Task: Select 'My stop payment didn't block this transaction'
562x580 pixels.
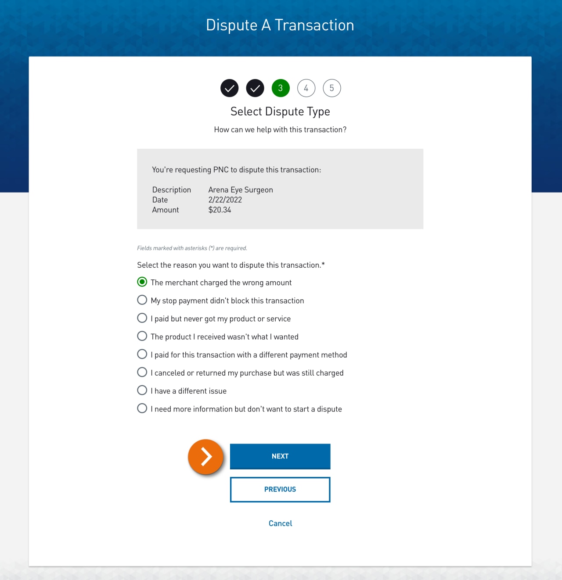Action: point(142,300)
